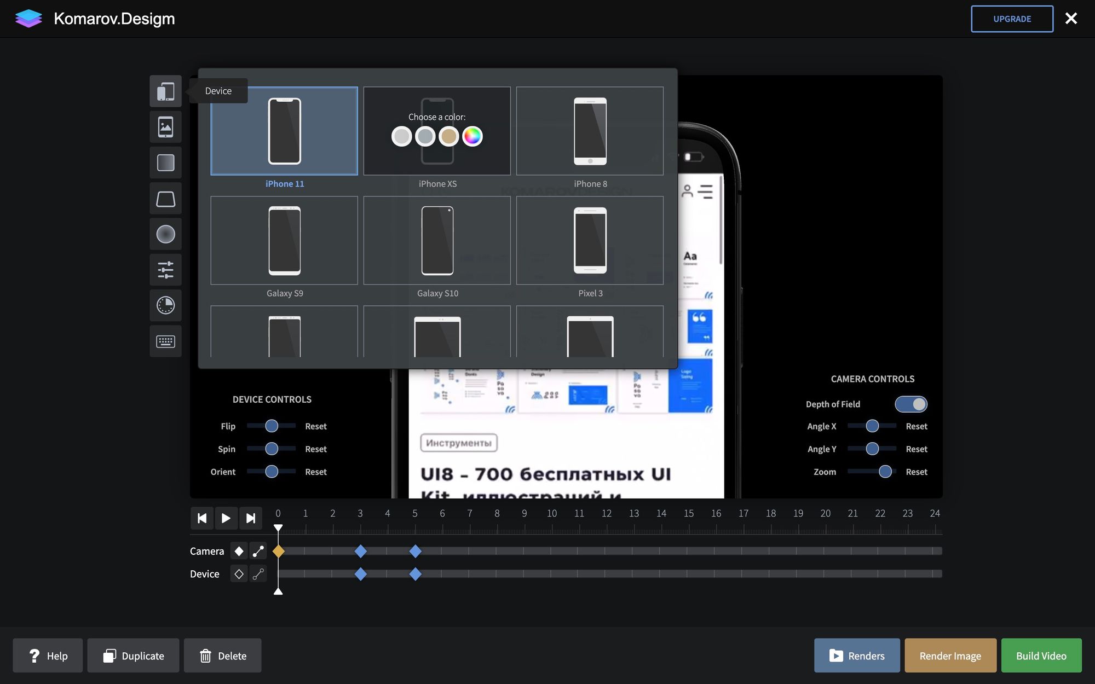Click Render Image
The width and height of the screenshot is (1095, 684).
(x=950, y=656)
